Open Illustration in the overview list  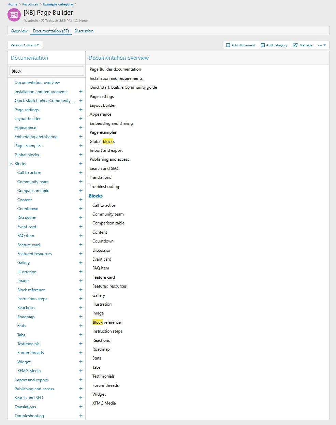(x=102, y=304)
